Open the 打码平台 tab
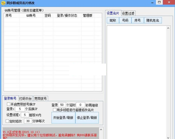 (x=25, y=98)
